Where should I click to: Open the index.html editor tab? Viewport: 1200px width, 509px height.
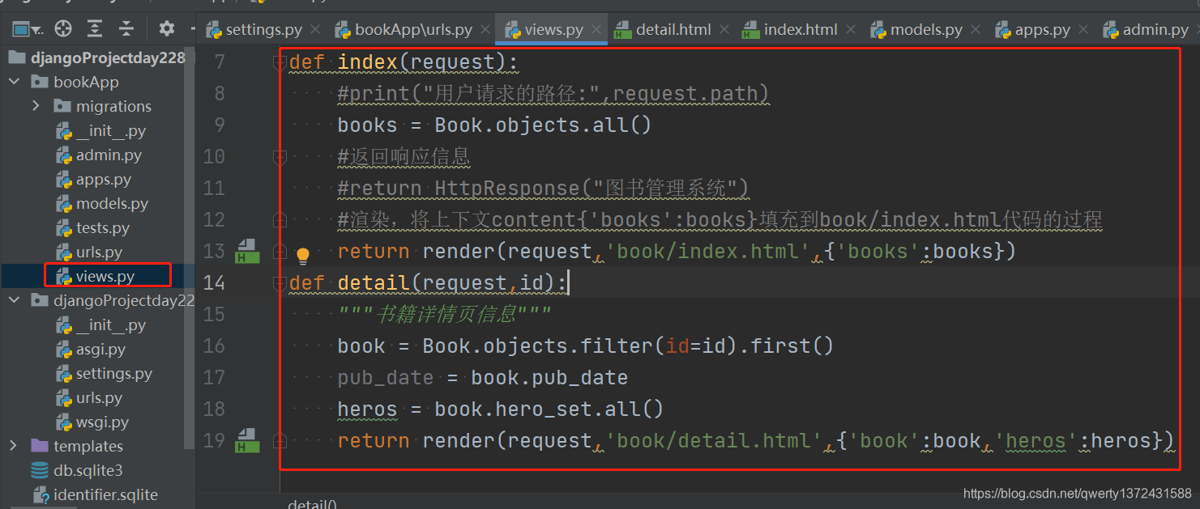coord(791,30)
